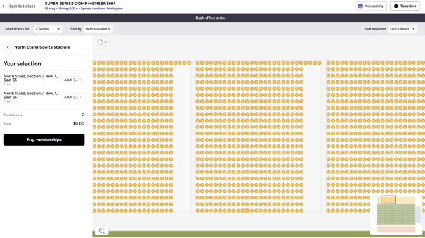Go back to tickets

click(18, 6)
